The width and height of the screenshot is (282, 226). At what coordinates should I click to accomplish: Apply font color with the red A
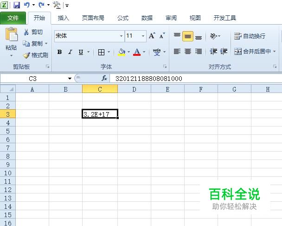point(137,52)
